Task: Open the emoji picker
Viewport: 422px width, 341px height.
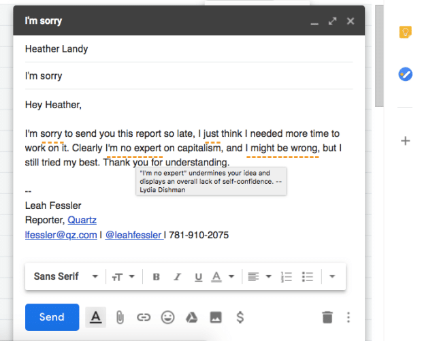Action: [167, 317]
